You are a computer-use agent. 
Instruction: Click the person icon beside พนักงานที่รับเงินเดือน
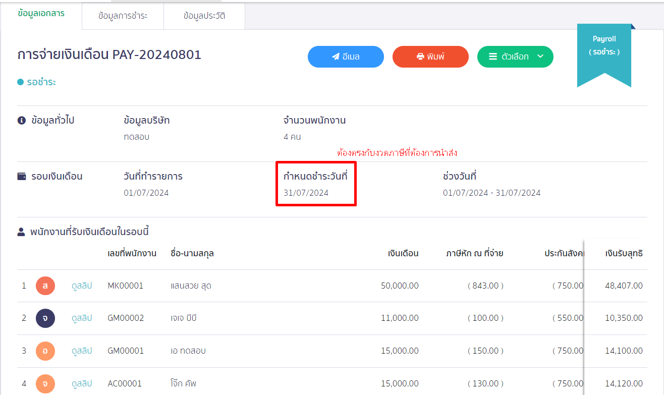click(x=21, y=232)
